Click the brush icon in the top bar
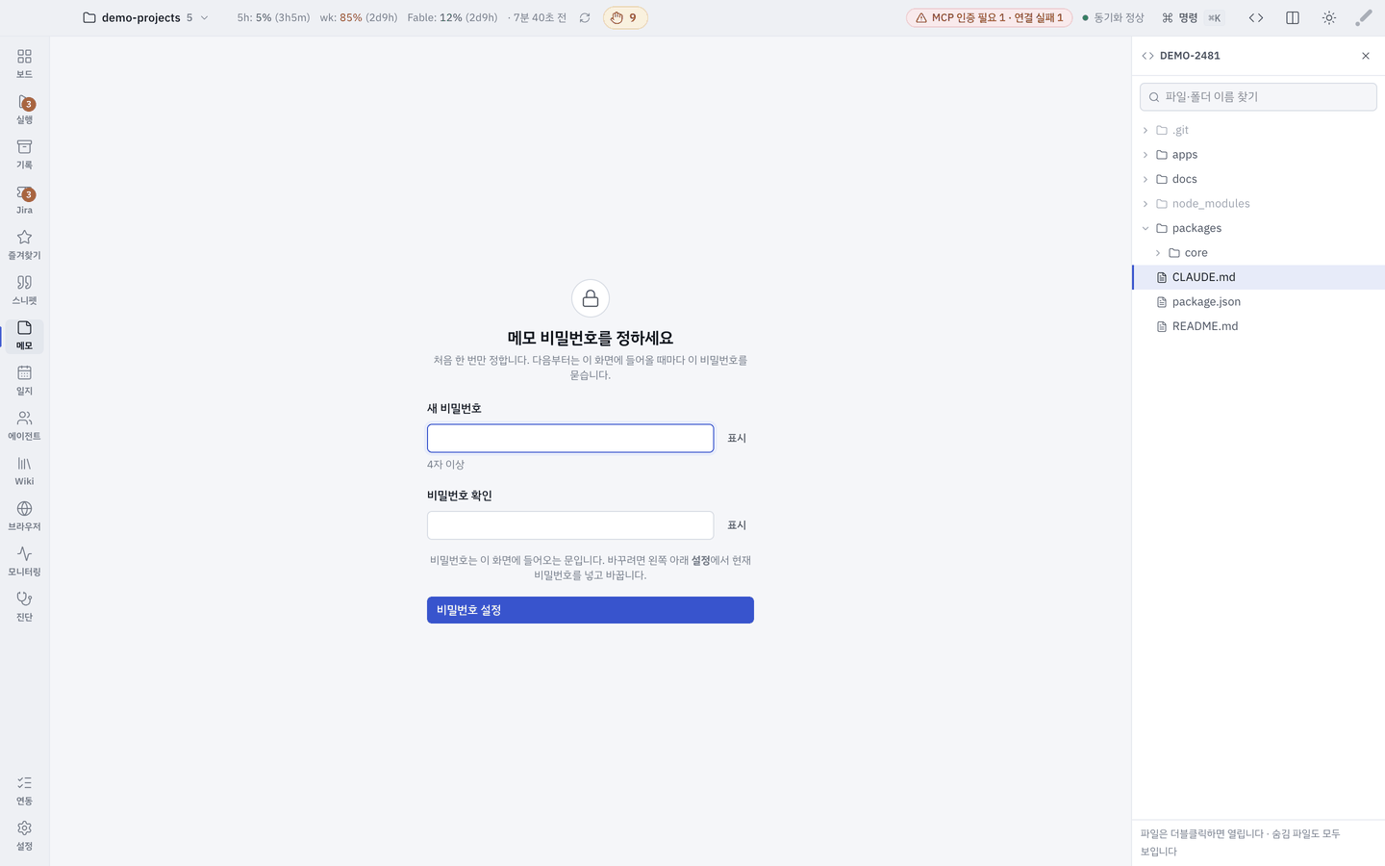Viewport: 1385px width, 866px height. pos(1364,17)
